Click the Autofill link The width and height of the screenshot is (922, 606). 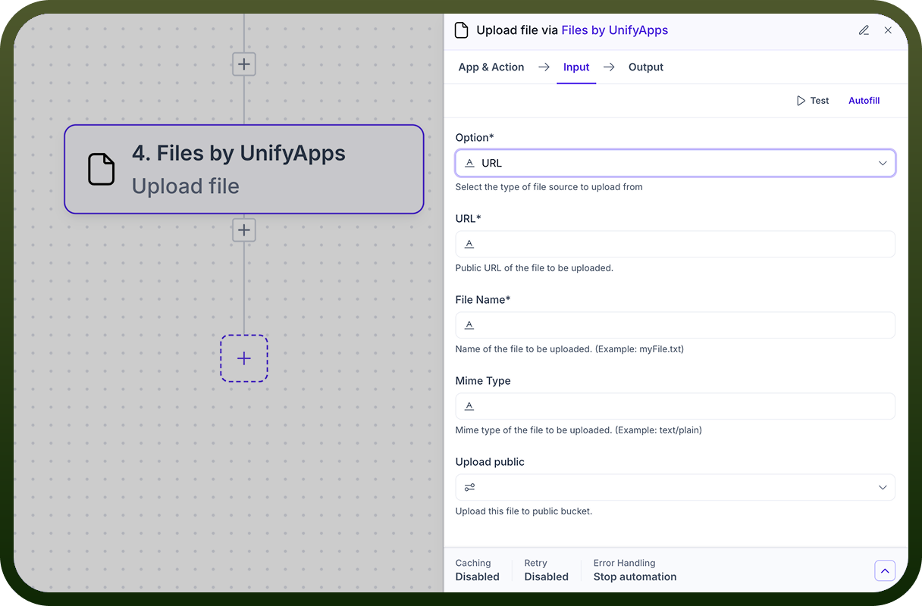(x=864, y=101)
